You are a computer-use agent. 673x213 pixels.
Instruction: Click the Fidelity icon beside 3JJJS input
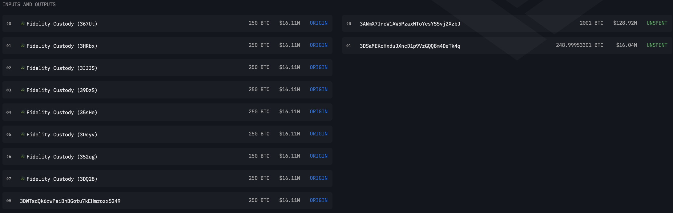22,68
